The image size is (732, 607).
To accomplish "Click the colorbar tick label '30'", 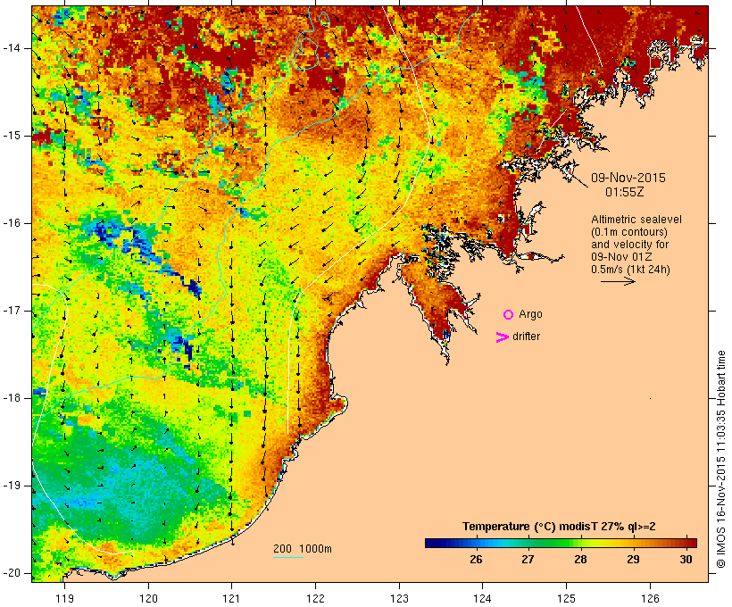I will point(686,560).
